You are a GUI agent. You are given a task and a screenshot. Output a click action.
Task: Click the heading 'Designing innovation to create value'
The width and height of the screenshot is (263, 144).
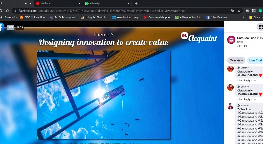pos(103,42)
